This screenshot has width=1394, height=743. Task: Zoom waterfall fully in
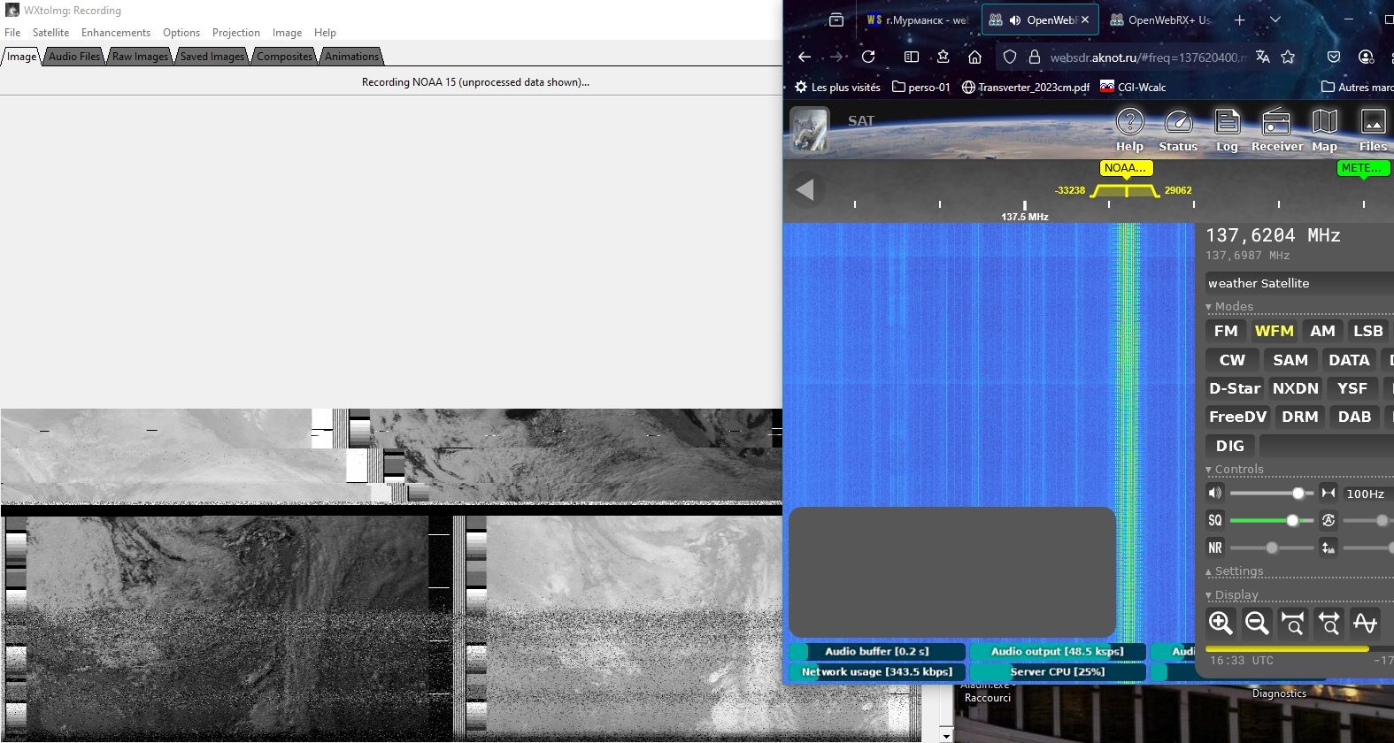[x=1293, y=623]
